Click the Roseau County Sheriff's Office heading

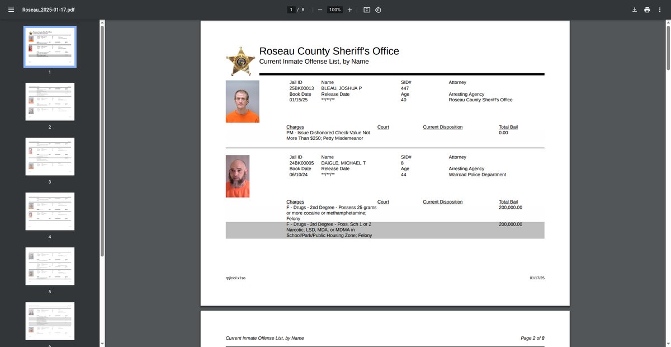coord(329,51)
